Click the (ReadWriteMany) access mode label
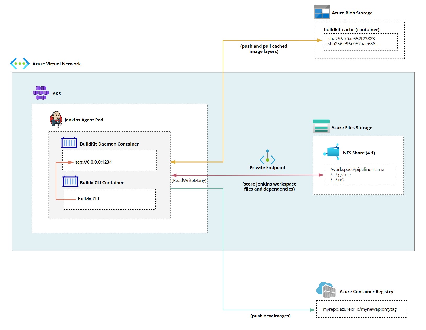The width and height of the screenshot is (426, 330). pyautogui.click(x=189, y=180)
